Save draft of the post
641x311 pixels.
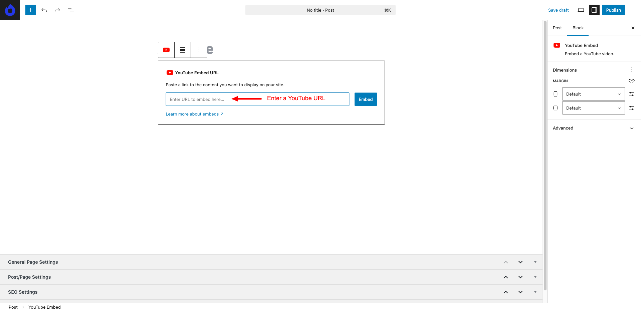click(558, 10)
